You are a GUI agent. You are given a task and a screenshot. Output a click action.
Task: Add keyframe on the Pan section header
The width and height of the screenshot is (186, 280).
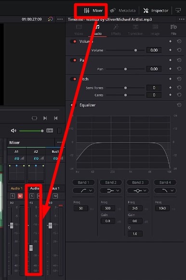pyautogui.click(x=170, y=60)
